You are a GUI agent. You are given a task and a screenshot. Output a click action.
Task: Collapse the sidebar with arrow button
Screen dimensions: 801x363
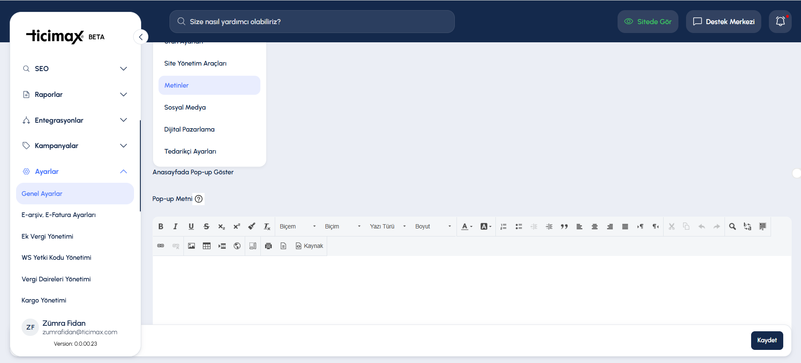[141, 37]
